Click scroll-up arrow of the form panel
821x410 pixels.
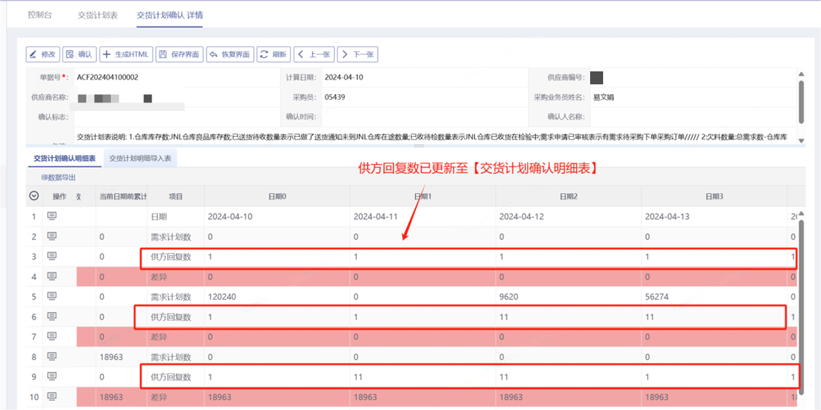click(802, 74)
